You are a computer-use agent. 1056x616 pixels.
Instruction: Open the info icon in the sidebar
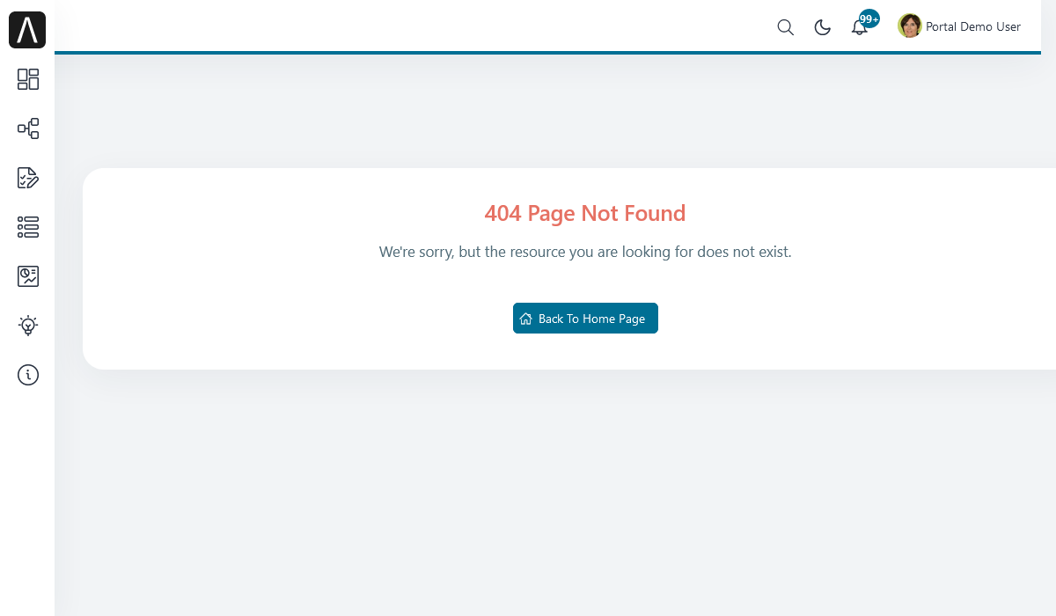pos(28,375)
